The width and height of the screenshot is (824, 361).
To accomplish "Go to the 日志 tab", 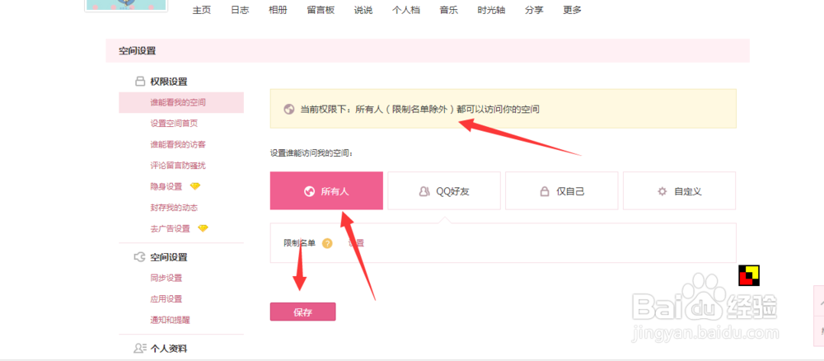I will click(240, 10).
